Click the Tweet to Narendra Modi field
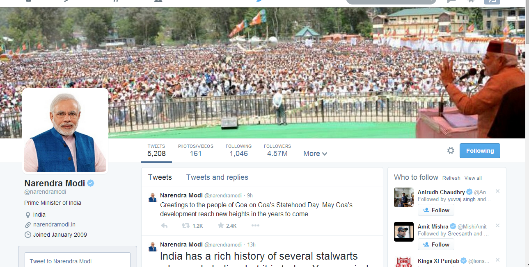This screenshot has width=529, height=267. point(78,261)
